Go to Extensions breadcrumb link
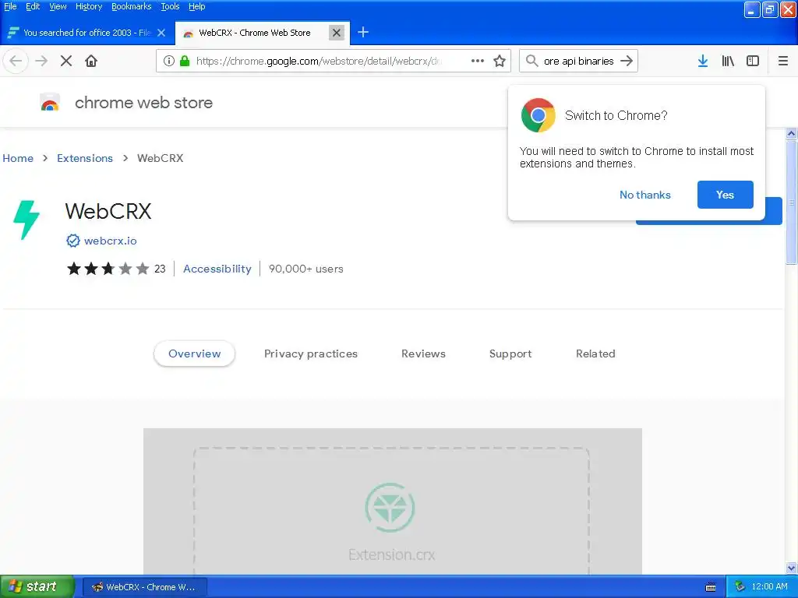Image resolution: width=798 pixels, height=598 pixels. click(84, 158)
